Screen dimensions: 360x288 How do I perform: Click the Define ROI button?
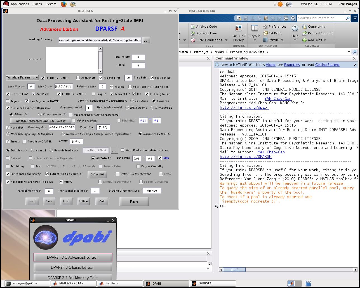coord(97,174)
